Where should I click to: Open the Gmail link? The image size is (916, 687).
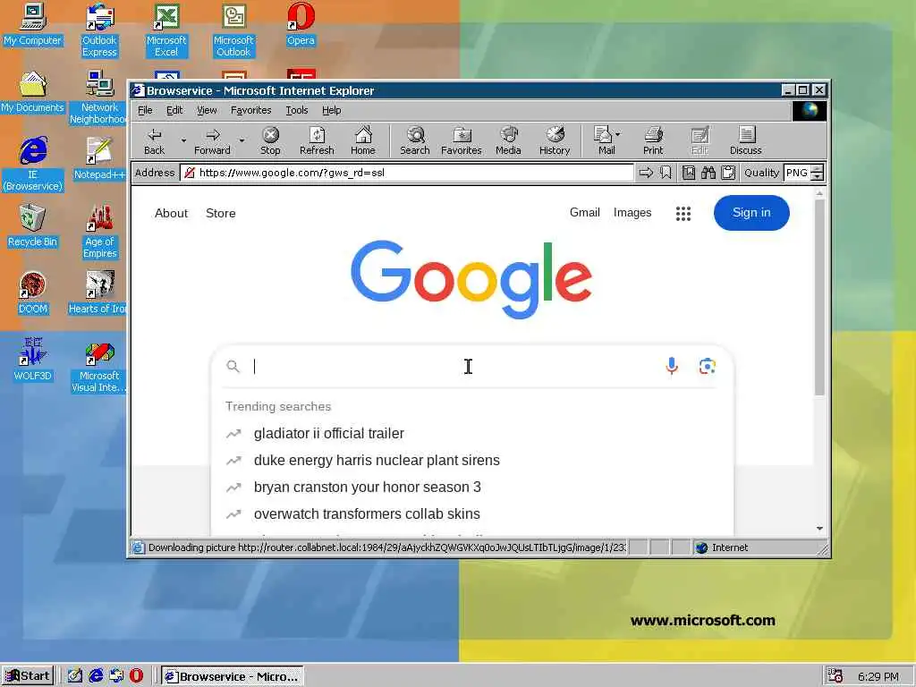tap(585, 213)
